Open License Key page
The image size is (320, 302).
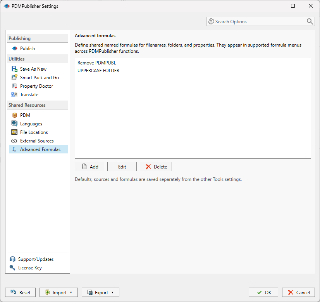tap(30, 268)
